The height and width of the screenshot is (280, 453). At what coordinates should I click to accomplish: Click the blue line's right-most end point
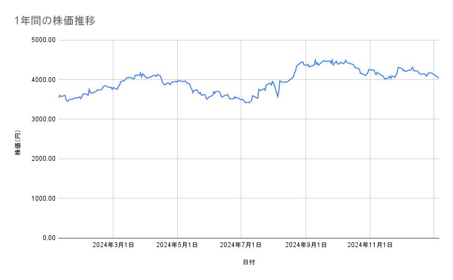coord(438,78)
